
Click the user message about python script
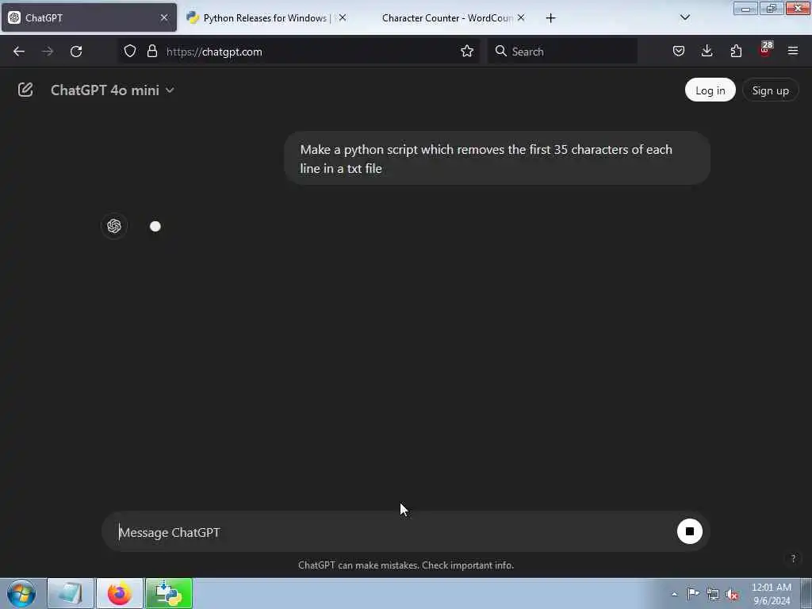(497, 159)
